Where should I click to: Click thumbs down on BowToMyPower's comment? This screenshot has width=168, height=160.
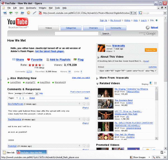(84, 103)
